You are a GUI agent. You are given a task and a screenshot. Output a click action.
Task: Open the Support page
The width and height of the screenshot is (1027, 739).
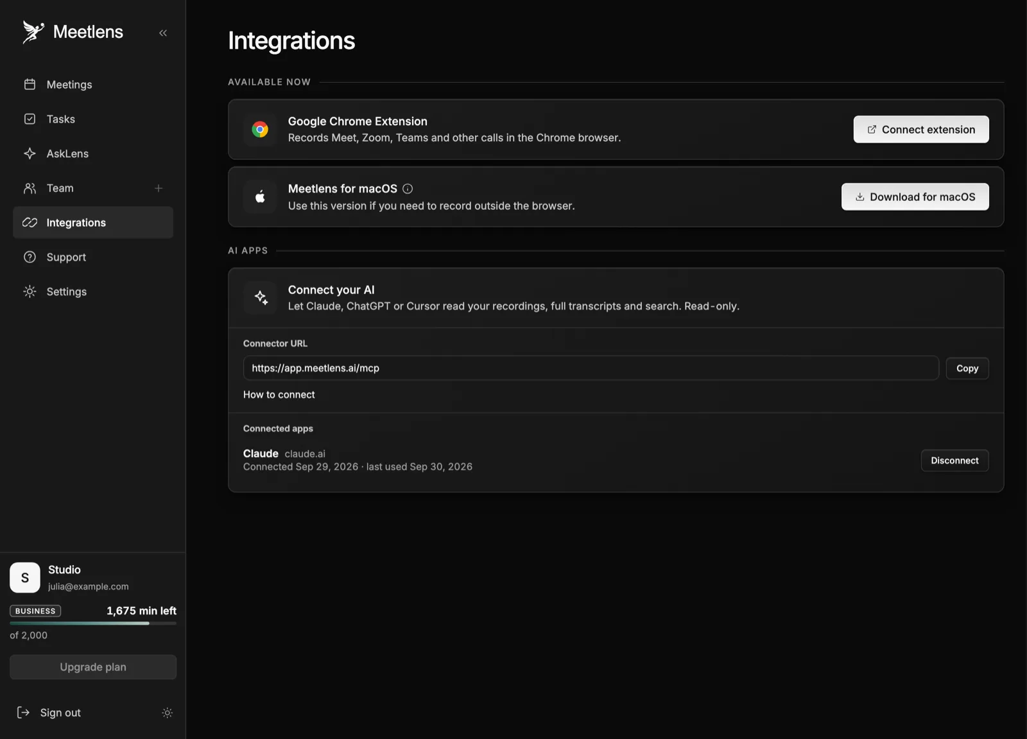pyautogui.click(x=93, y=257)
